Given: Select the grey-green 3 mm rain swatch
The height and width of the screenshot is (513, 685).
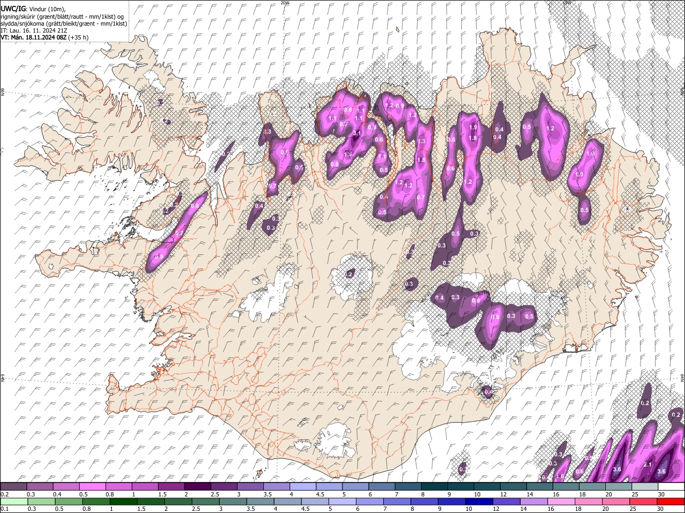Looking at the screenshot, I should [233, 501].
